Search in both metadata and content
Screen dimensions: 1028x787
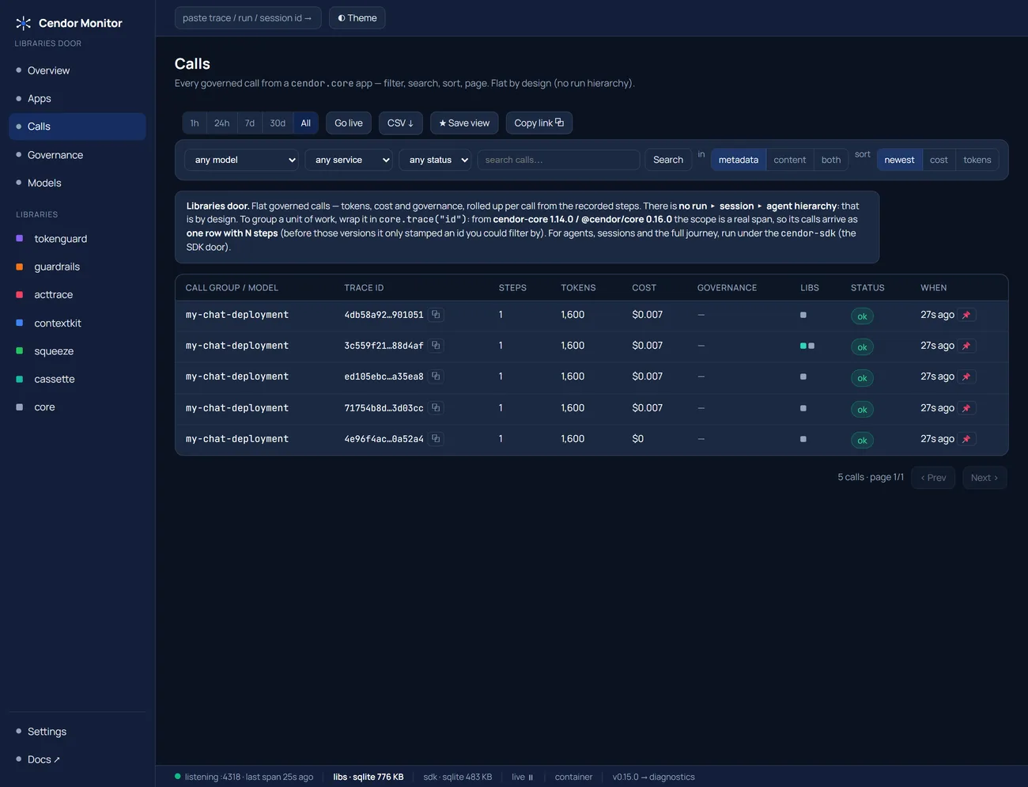point(831,160)
